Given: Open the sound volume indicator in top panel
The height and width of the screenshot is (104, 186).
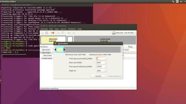Looking at the screenshot, I should [181, 1].
